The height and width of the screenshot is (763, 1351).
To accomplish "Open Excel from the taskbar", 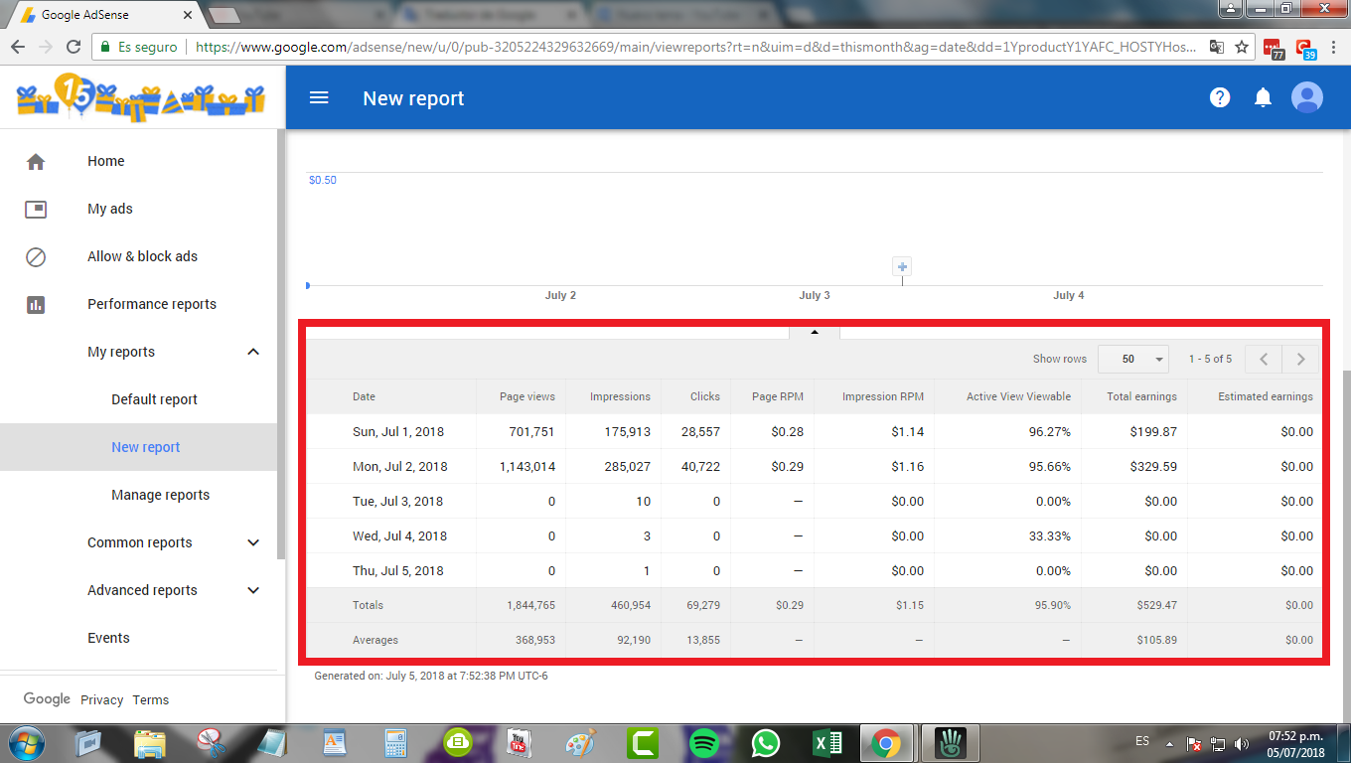I will 827,742.
